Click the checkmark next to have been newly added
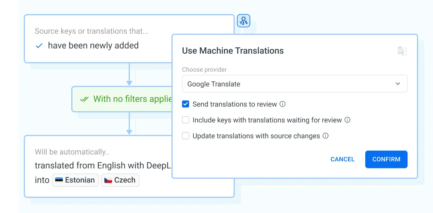The image size is (433, 213). point(39,46)
